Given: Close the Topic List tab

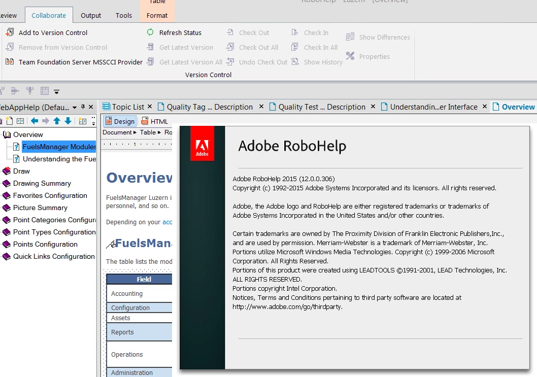Looking at the screenshot, I should click(x=150, y=107).
